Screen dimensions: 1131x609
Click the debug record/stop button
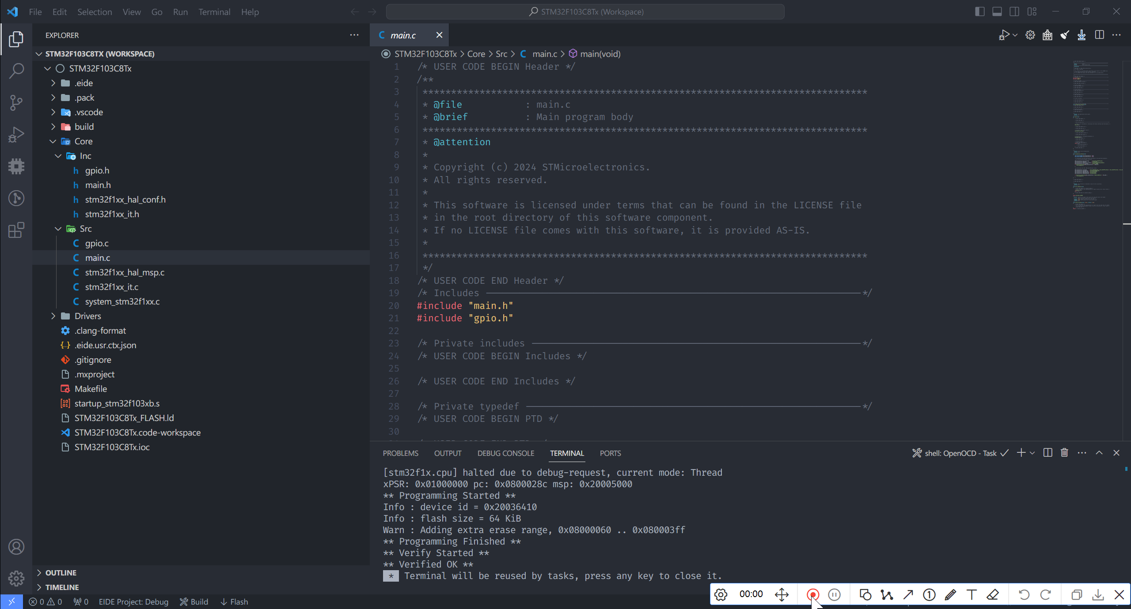812,594
